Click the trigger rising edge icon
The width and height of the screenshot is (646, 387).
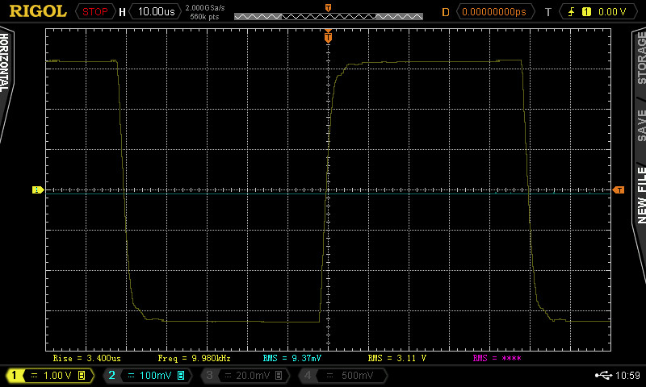(x=572, y=11)
